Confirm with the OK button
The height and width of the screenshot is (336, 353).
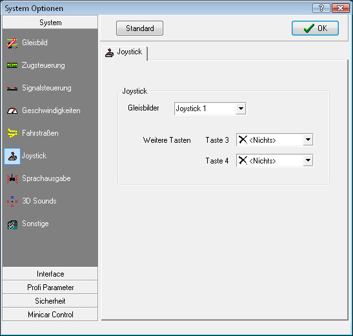(315, 28)
